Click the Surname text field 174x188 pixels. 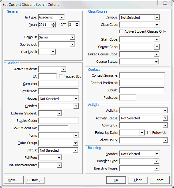[59, 84]
